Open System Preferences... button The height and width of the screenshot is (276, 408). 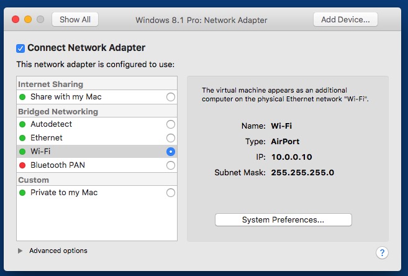[x=283, y=220]
